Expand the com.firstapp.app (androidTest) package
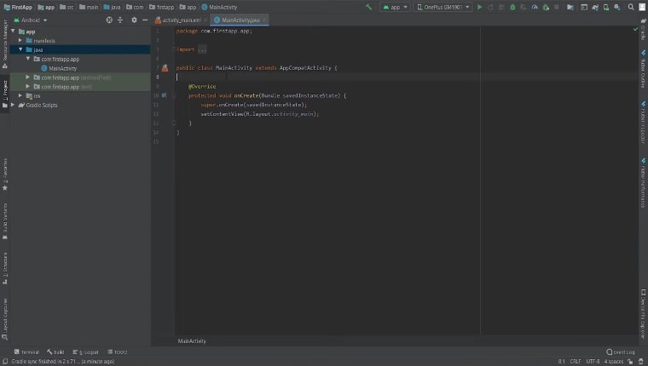This screenshot has height=366, width=648. pyautogui.click(x=27, y=77)
